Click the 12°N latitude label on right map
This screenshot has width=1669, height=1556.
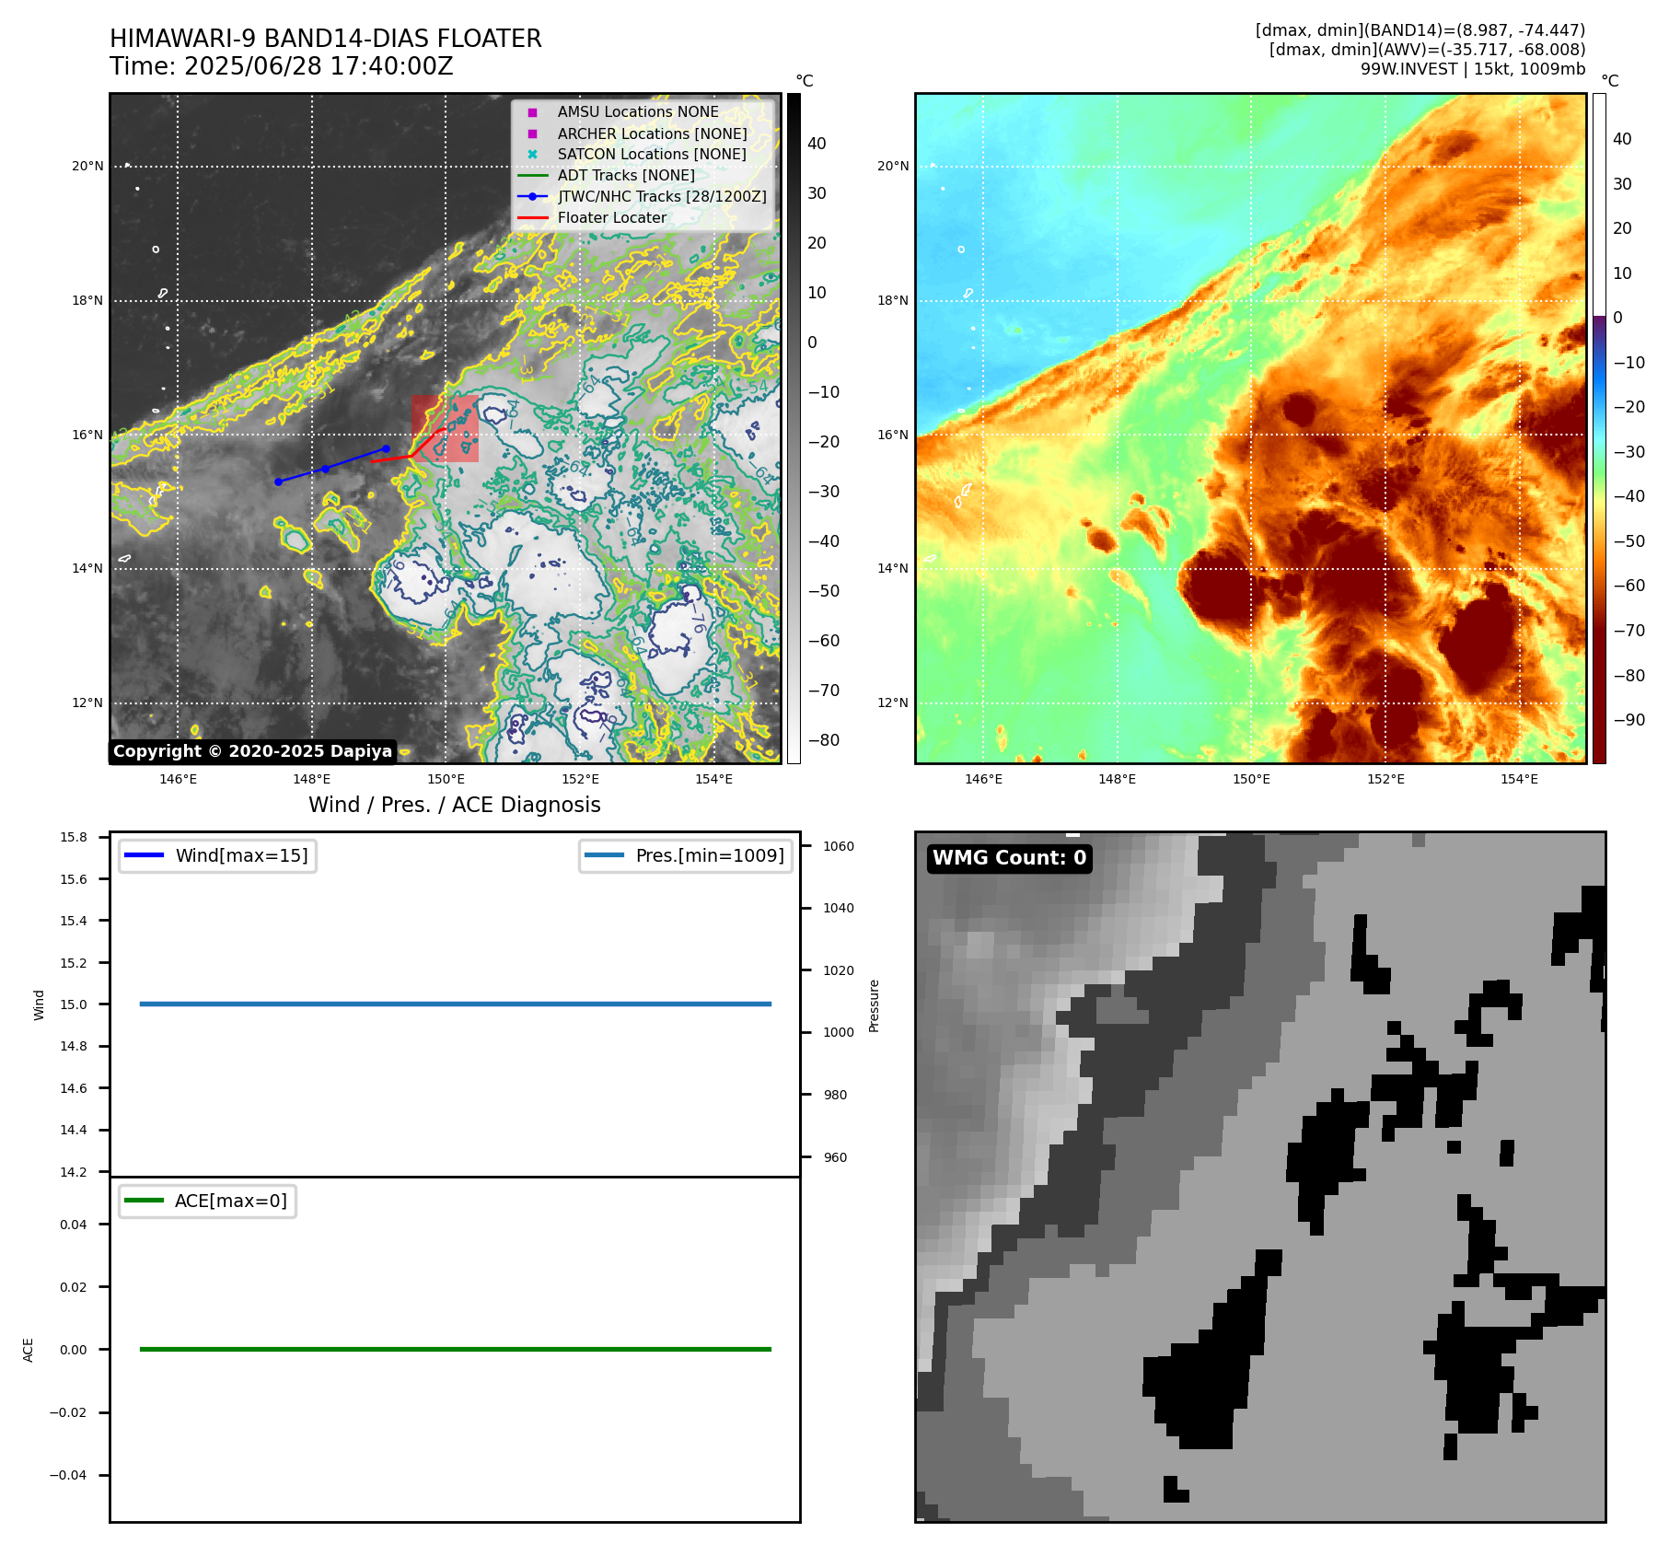(x=893, y=703)
